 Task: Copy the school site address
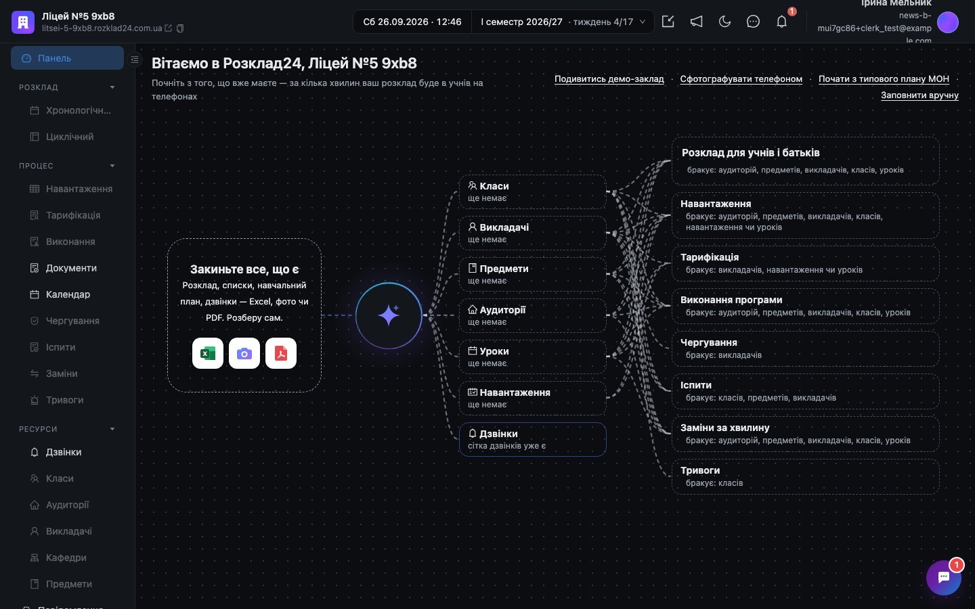(x=180, y=28)
